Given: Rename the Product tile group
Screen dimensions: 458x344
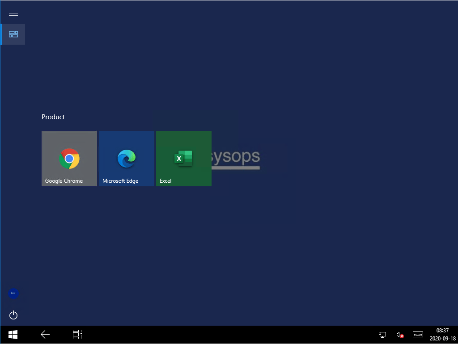Looking at the screenshot, I should 53,117.
